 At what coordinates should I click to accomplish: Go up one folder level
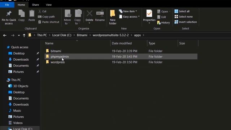click(x=24, y=35)
